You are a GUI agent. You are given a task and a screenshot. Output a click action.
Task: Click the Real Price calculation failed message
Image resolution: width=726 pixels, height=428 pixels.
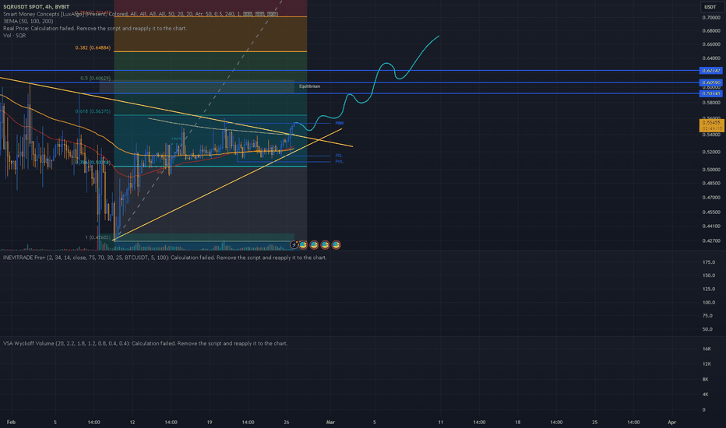(95, 28)
